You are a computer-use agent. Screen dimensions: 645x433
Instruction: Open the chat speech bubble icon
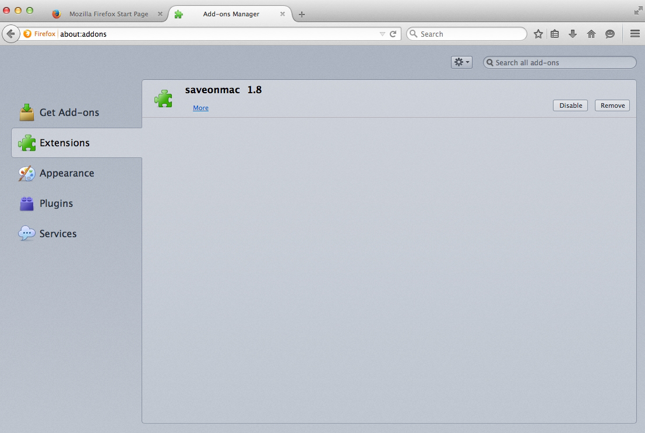tap(609, 34)
